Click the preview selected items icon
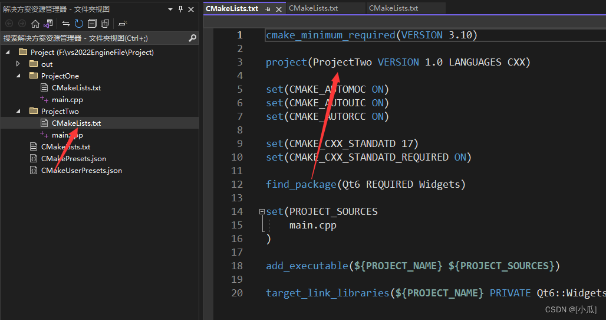 tap(123, 24)
